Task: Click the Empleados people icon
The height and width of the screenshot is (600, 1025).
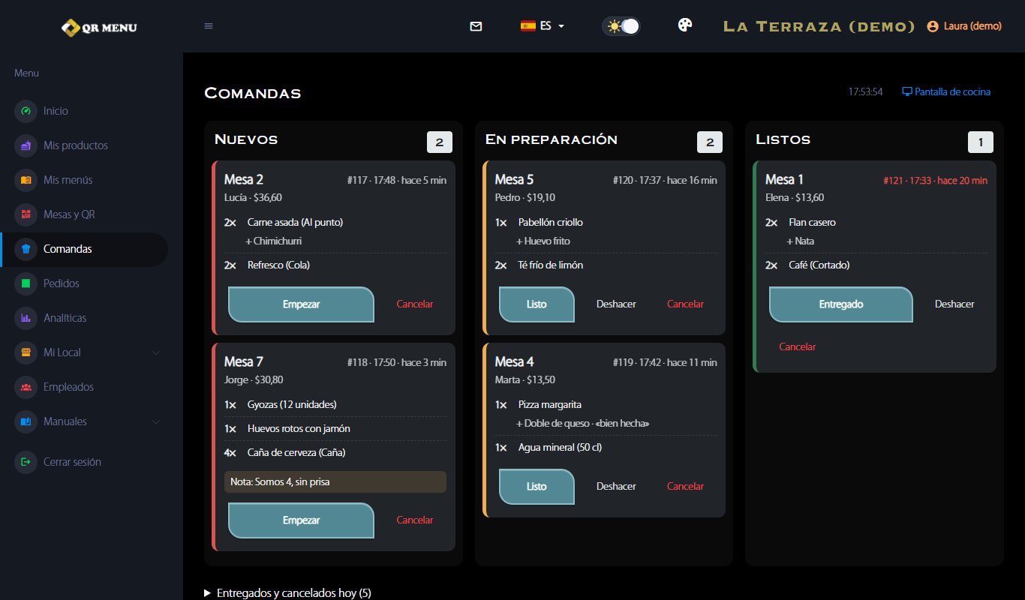Action: click(x=26, y=387)
